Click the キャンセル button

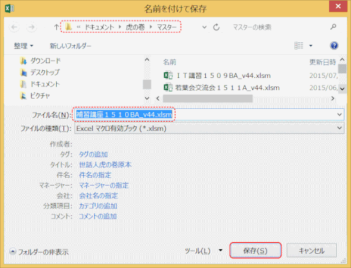312,251
